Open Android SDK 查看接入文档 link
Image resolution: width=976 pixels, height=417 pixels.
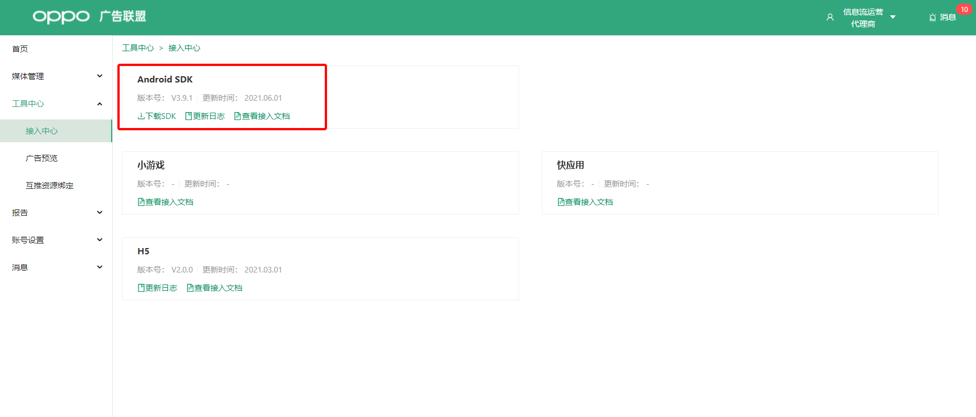(262, 116)
